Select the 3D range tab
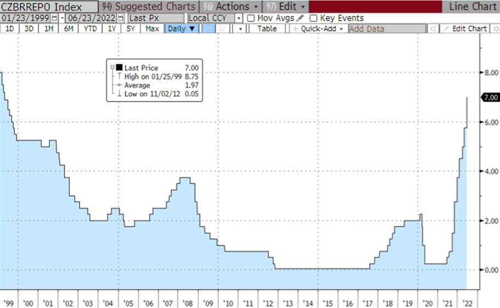The height and width of the screenshot is (308, 500). (x=29, y=29)
